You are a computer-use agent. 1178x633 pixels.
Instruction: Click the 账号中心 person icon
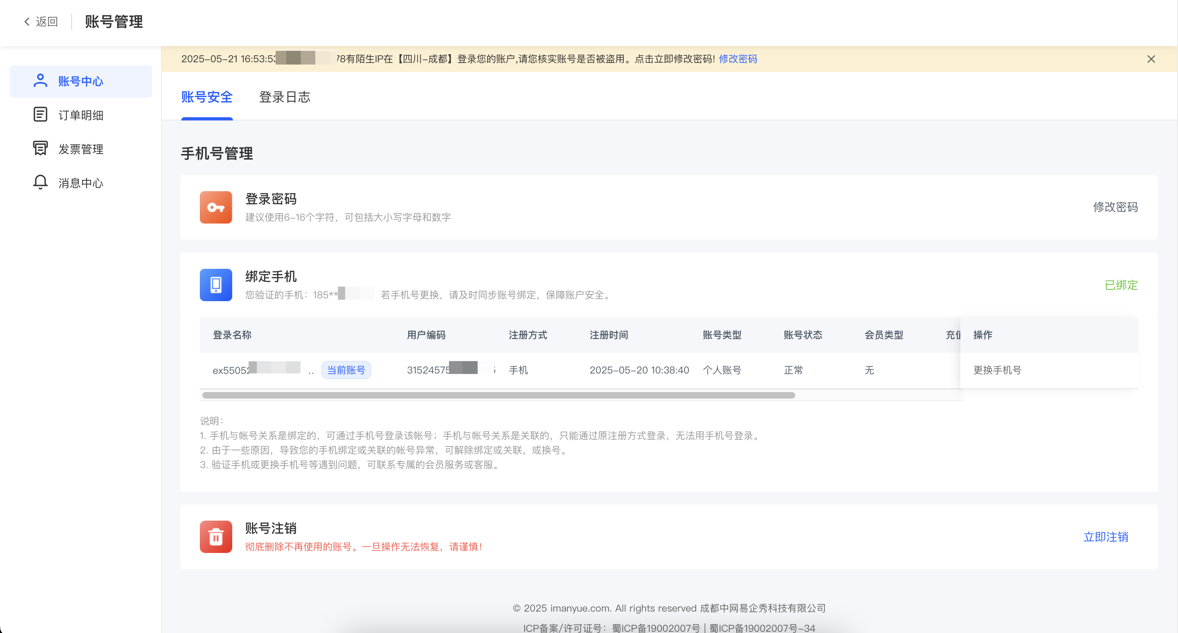[40, 81]
